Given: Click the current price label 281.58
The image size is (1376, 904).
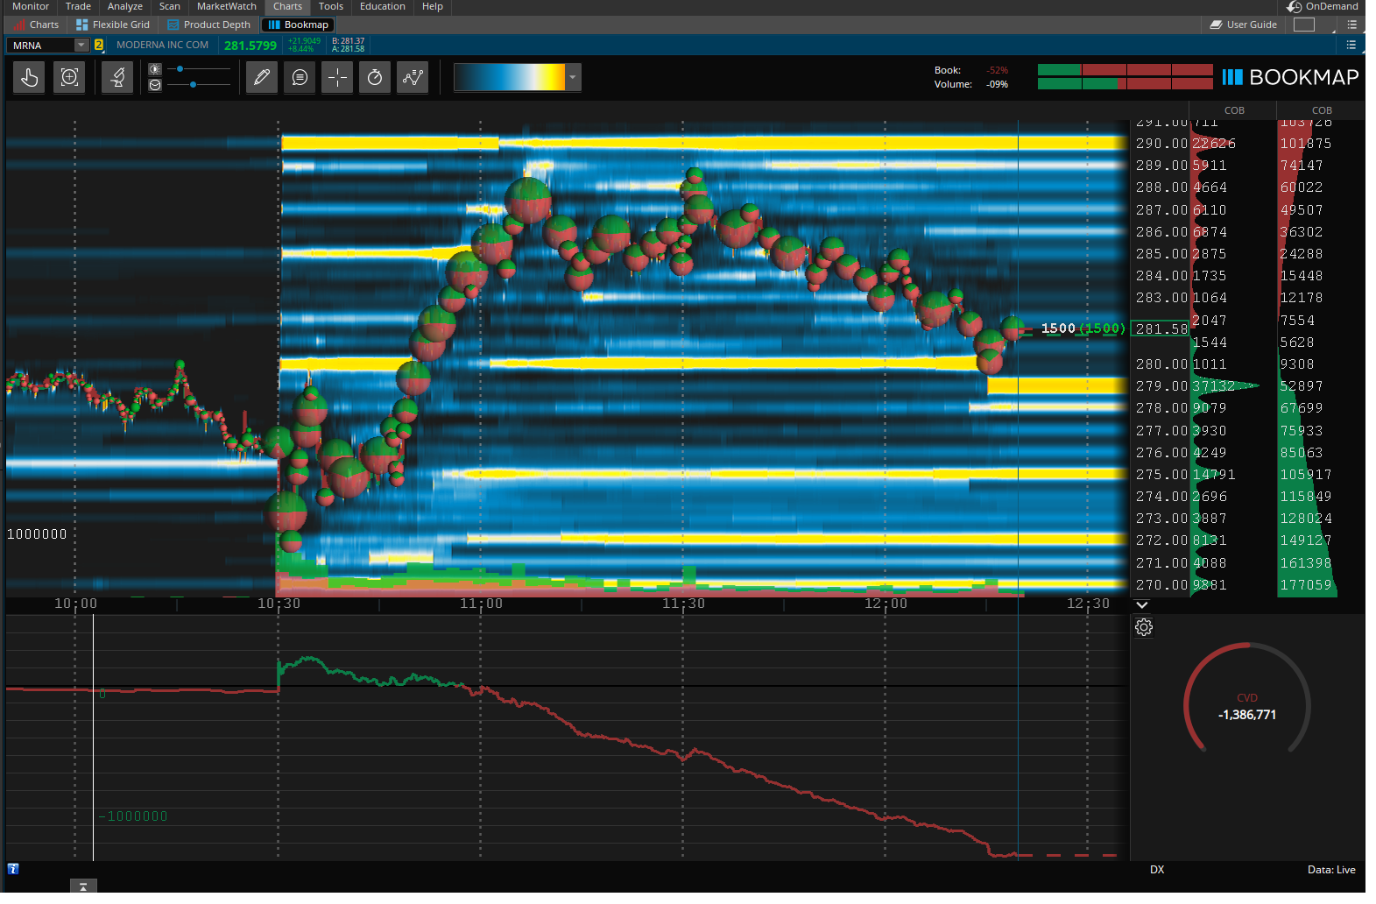Looking at the screenshot, I should pyautogui.click(x=1161, y=329).
